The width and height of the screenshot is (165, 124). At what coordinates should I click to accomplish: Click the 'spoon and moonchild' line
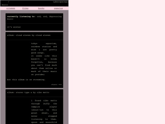pyautogui.click(x=44, y=122)
